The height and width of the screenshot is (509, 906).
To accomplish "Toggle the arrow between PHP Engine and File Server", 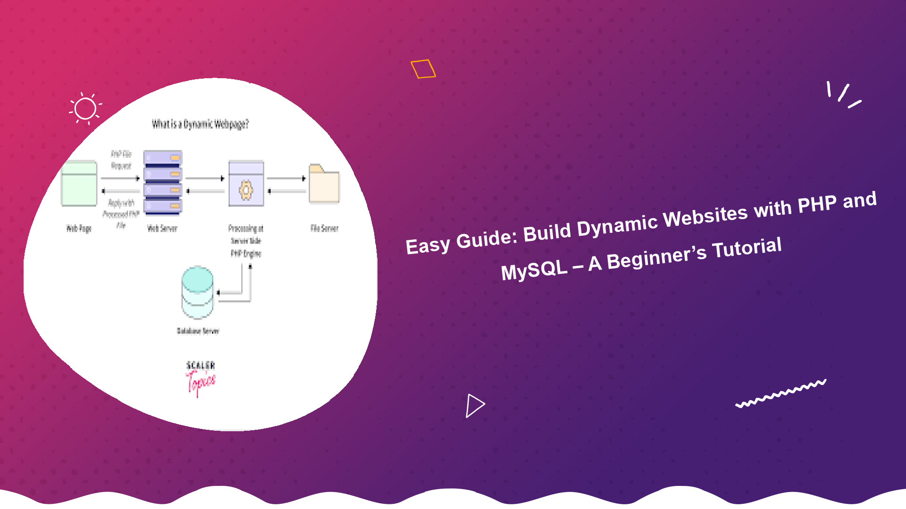I will point(285,178).
